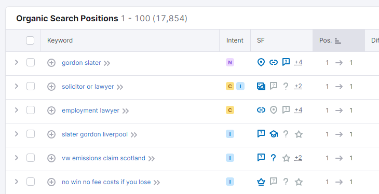The image size is (379, 194).
Task: Click grey local pin icon for employment lawyer
Action: pyautogui.click(x=274, y=110)
